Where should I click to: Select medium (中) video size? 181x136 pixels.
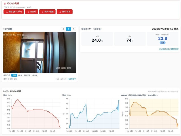68,29
